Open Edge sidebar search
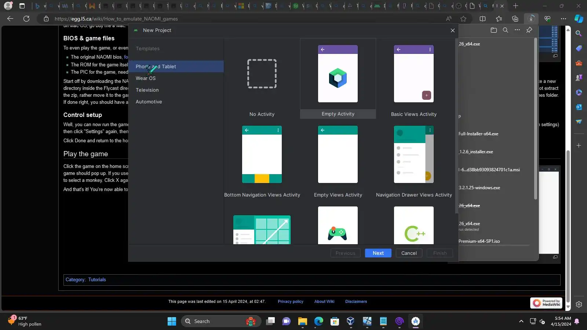 click(x=579, y=33)
